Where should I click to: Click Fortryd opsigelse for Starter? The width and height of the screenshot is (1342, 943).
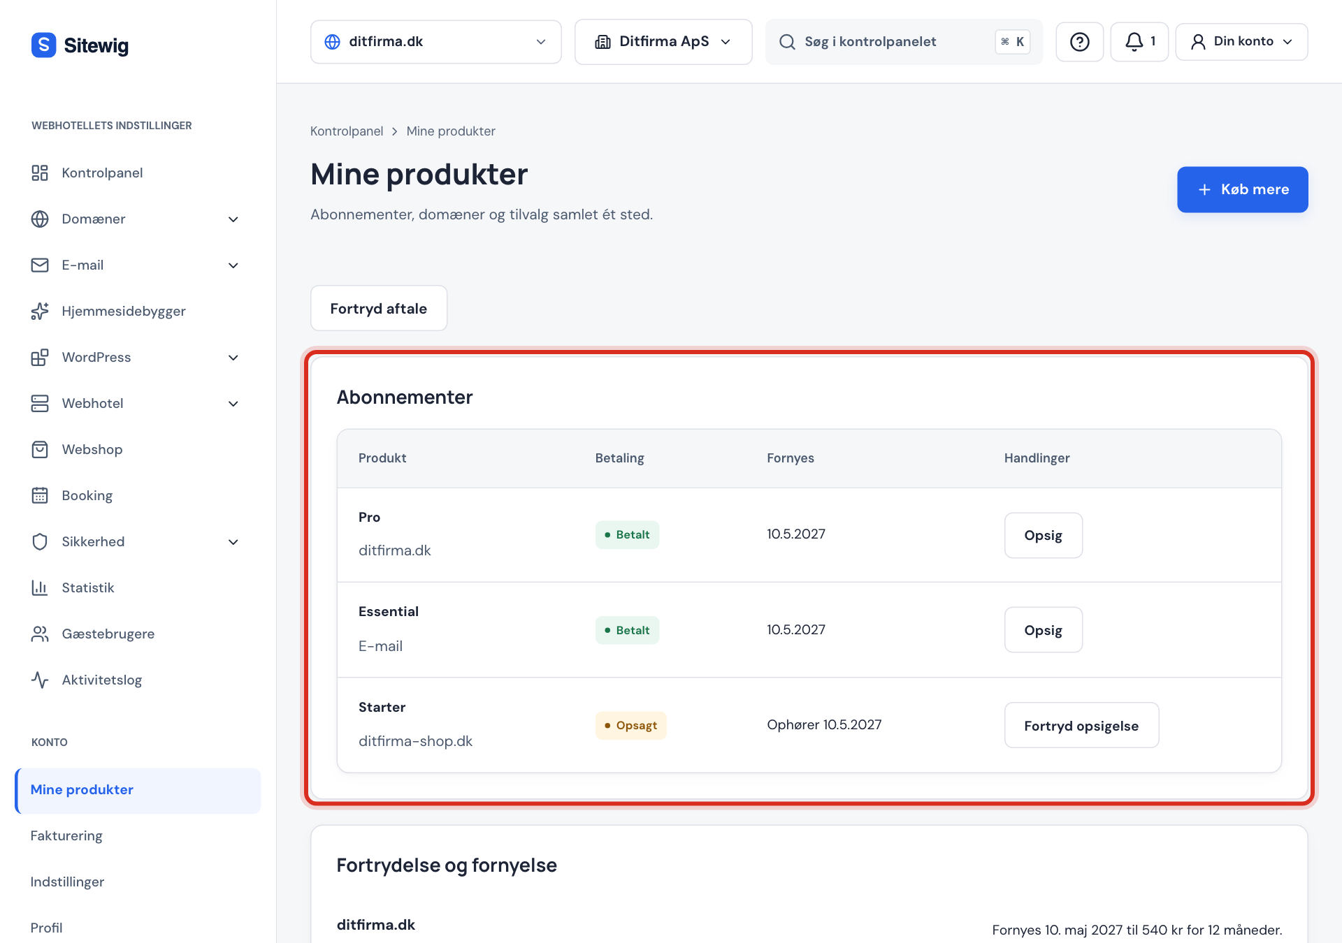coord(1081,725)
